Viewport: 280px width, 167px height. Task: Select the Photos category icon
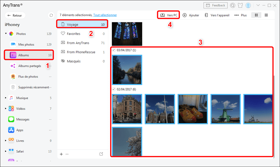[x=11, y=34]
